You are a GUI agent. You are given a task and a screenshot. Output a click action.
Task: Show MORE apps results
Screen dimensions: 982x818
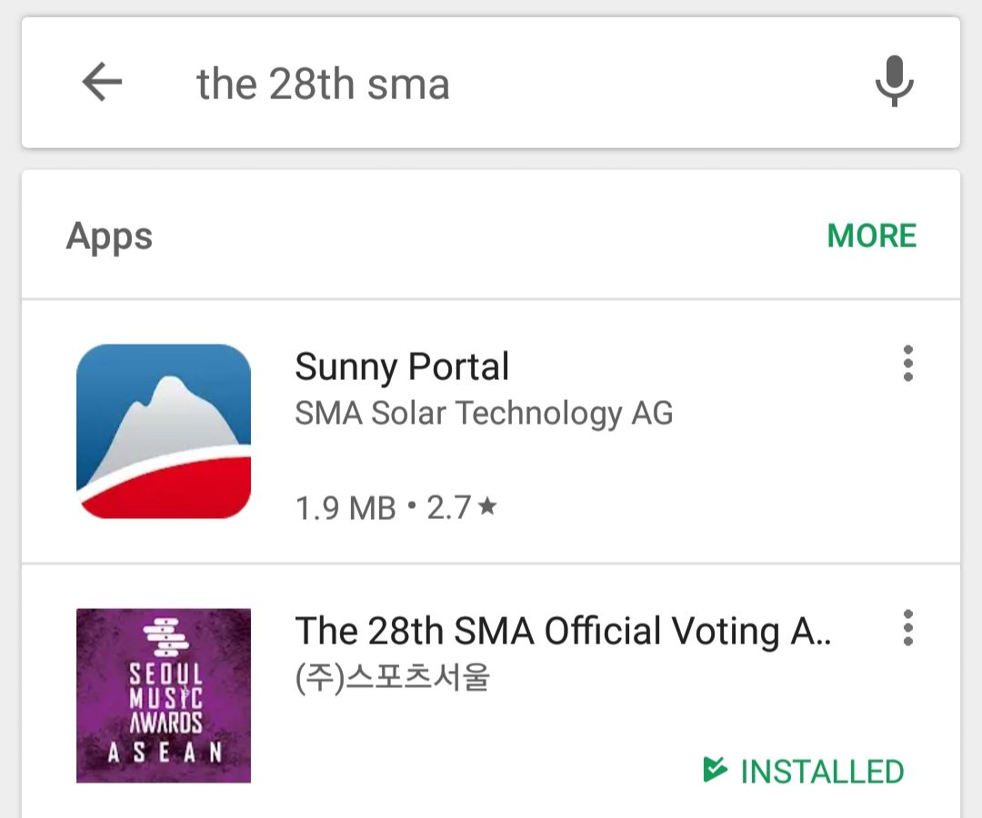[x=871, y=236]
